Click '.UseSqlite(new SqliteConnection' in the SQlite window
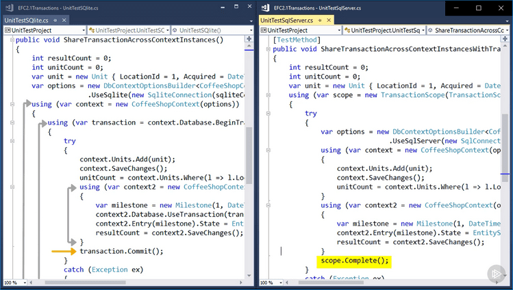The width and height of the screenshot is (513, 290). click(150, 95)
